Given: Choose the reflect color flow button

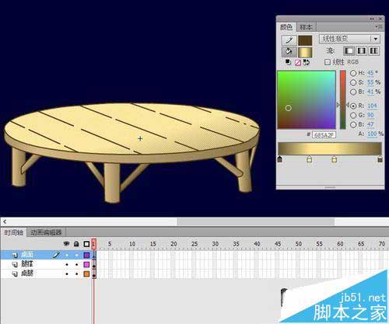Looking at the screenshot, I should point(362,51).
